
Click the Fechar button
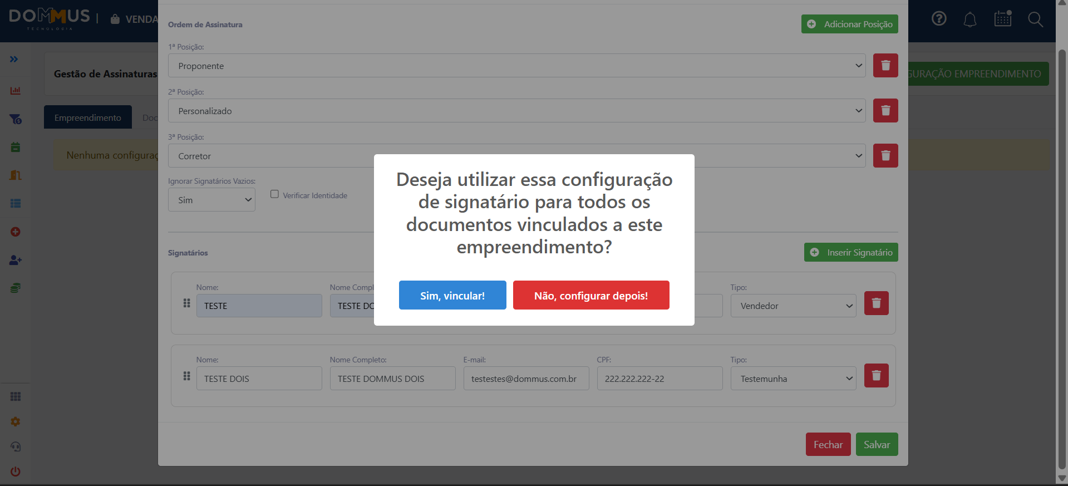tap(828, 444)
